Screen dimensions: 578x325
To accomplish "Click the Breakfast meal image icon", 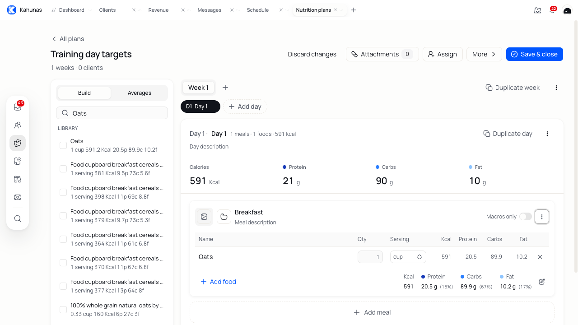I will pyautogui.click(x=204, y=217).
